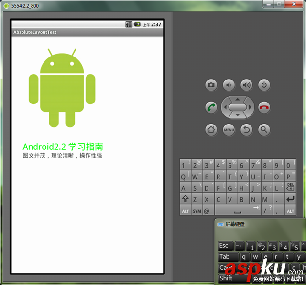Screen dimensions: 306x285
Task: Click the G key on emulator keyboard
Action: click(232, 187)
